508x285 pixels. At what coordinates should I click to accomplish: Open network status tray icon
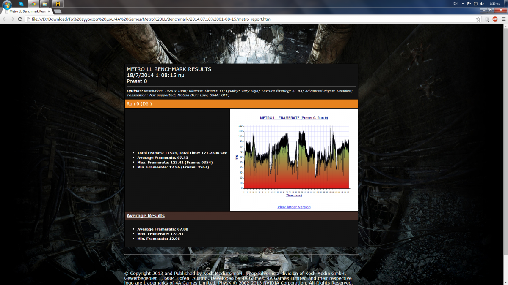point(475,3)
